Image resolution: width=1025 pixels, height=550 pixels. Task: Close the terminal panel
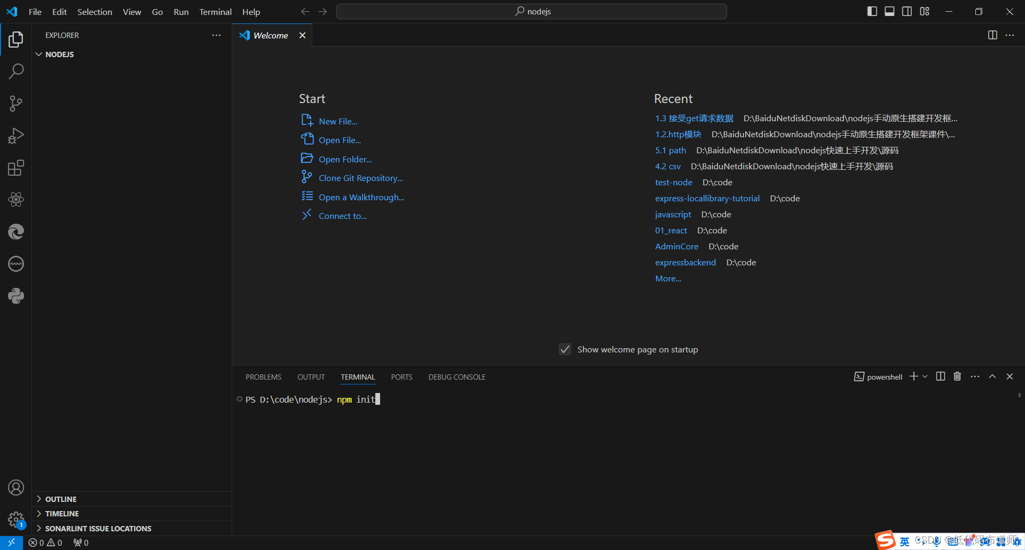(x=1010, y=376)
